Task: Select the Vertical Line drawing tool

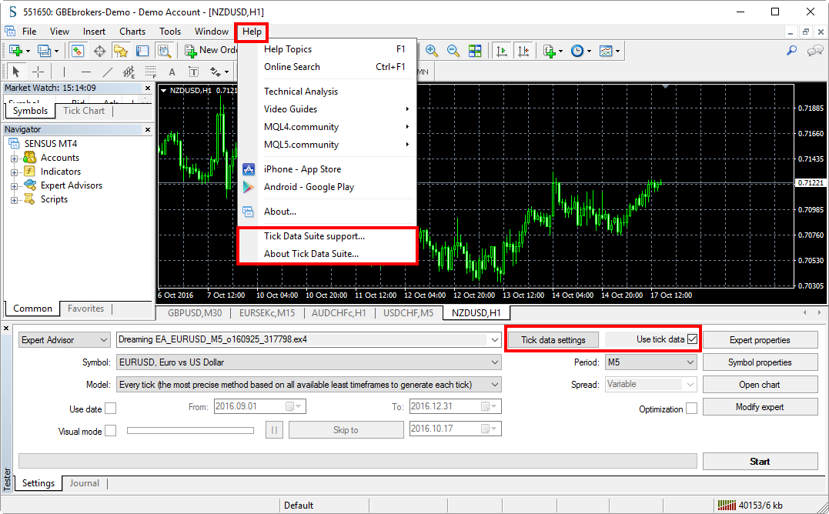Action: pyautogui.click(x=64, y=72)
